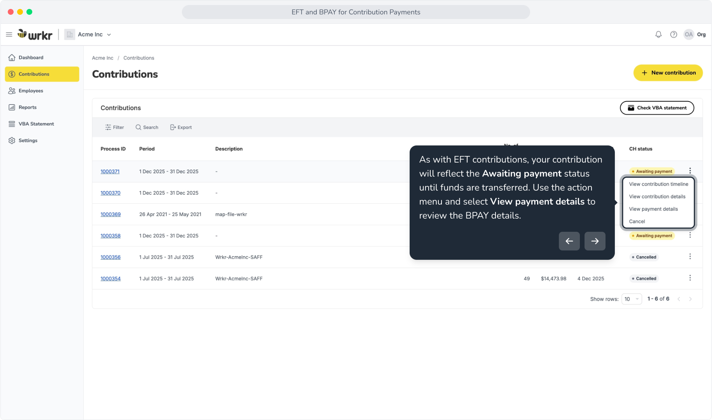Choose Cancel from the action menu
Viewport: 712px width, 420px height.
pos(637,222)
